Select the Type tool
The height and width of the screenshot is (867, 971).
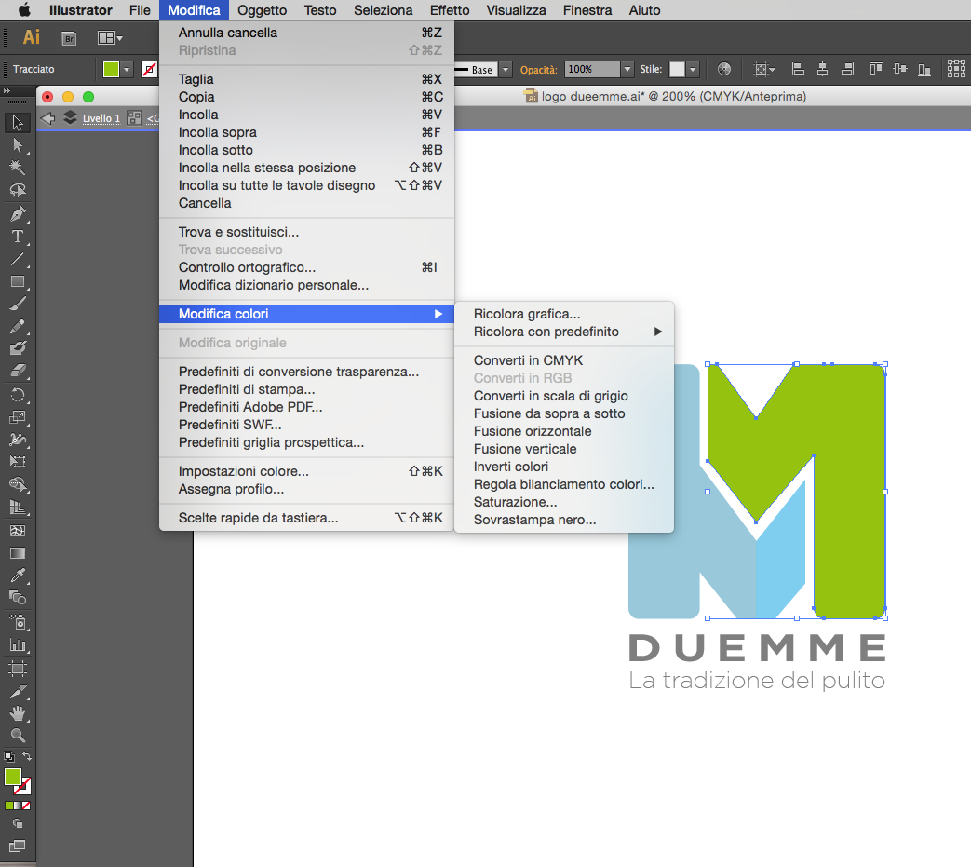coord(18,237)
